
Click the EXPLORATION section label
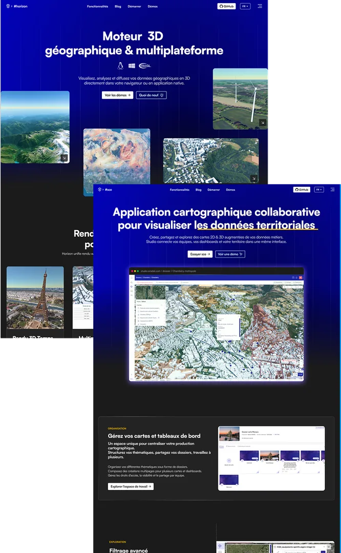pyautogui.click(x=117, y=542)
